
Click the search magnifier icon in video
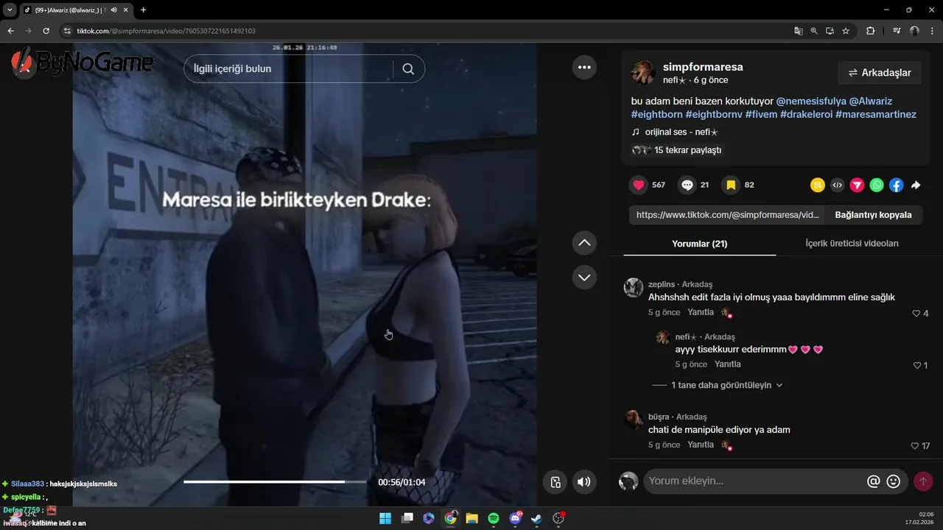408,68
